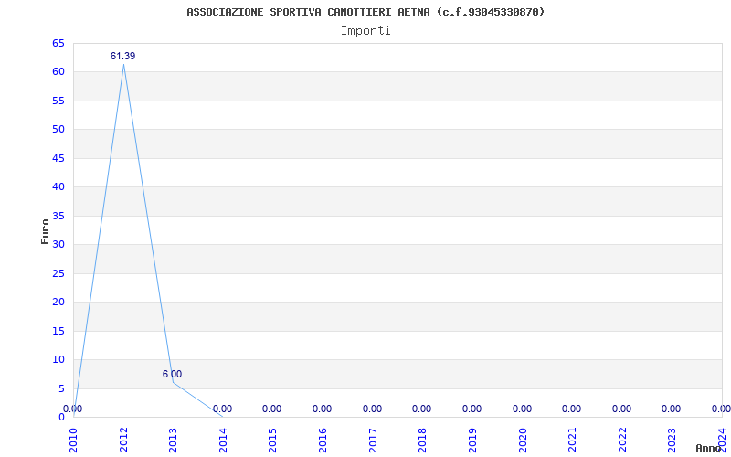Image resolution: width=731 pixels, height=457 pixels.
Task: Click x-axis year label 2021
Action: click(x=572, y=440)
